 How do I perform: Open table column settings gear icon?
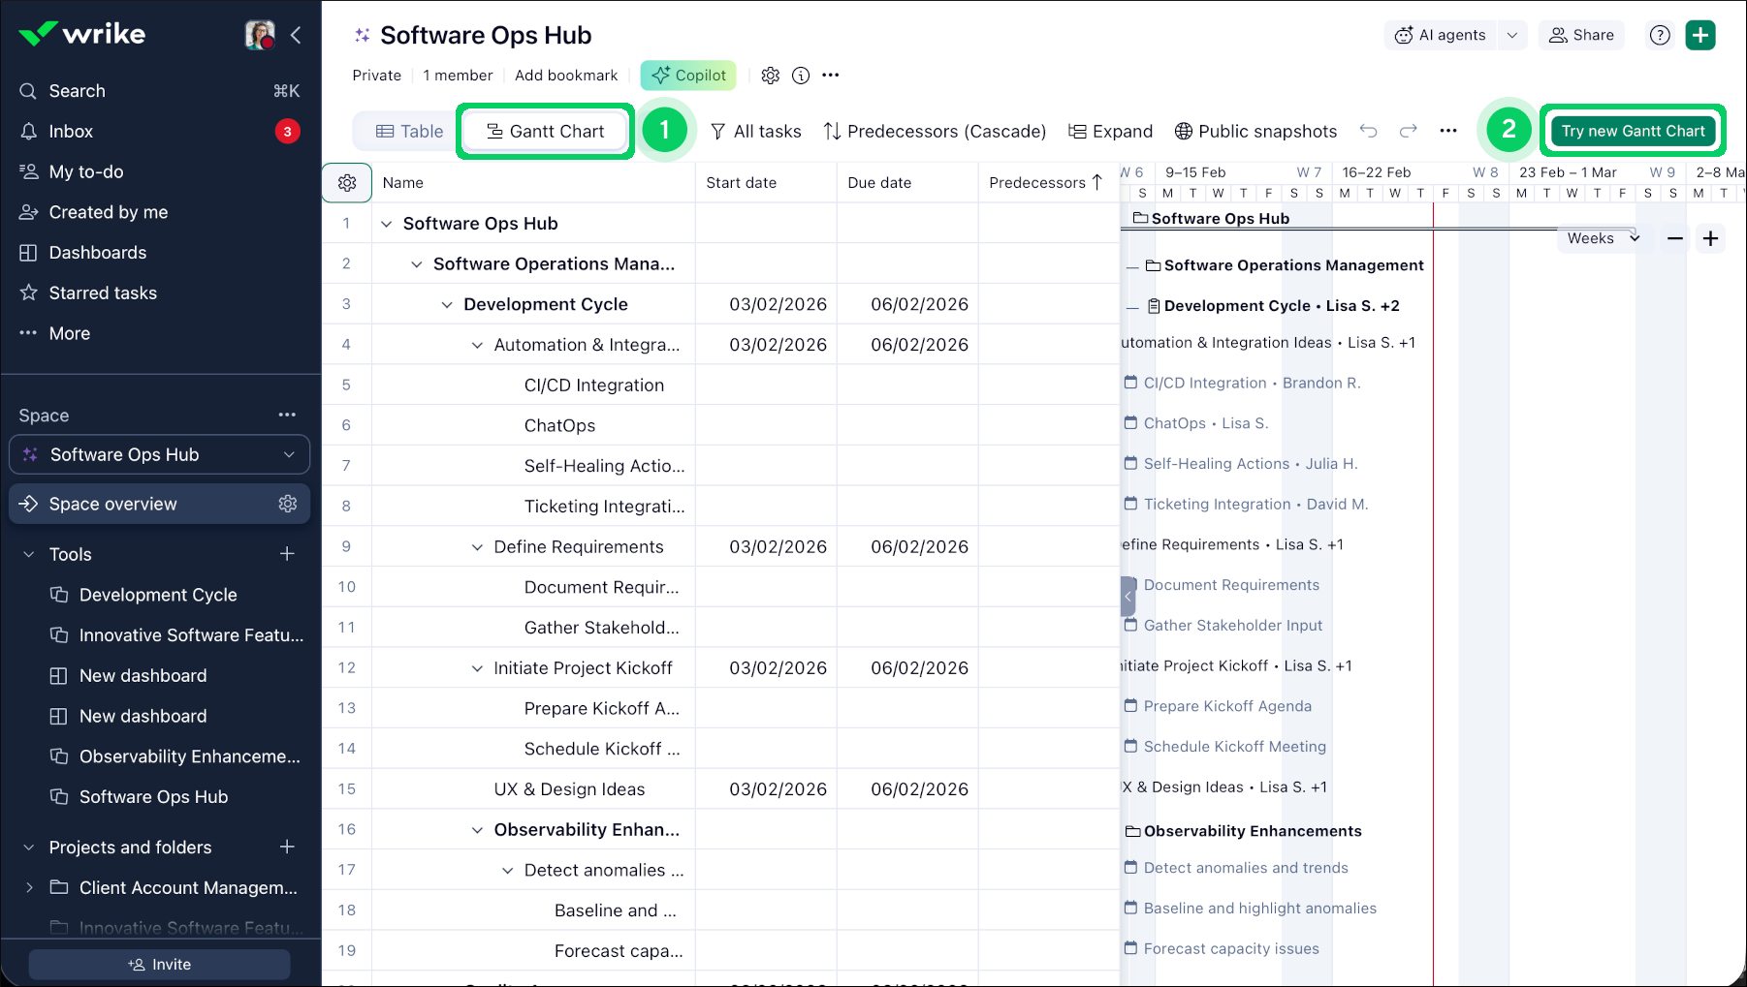[x=347, y=183]
